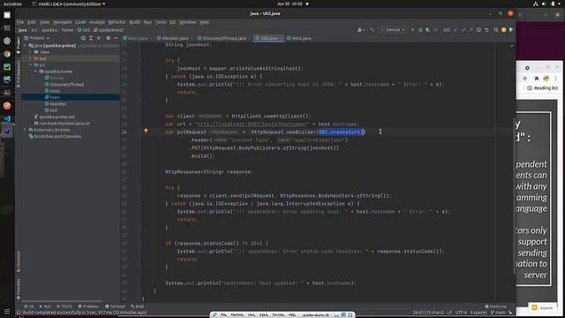Switch to the Host.java editor tab

pyautogui.click(x=301, y=38)
